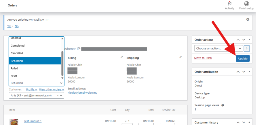Run the chosen order action arrow button

point(247,48)
